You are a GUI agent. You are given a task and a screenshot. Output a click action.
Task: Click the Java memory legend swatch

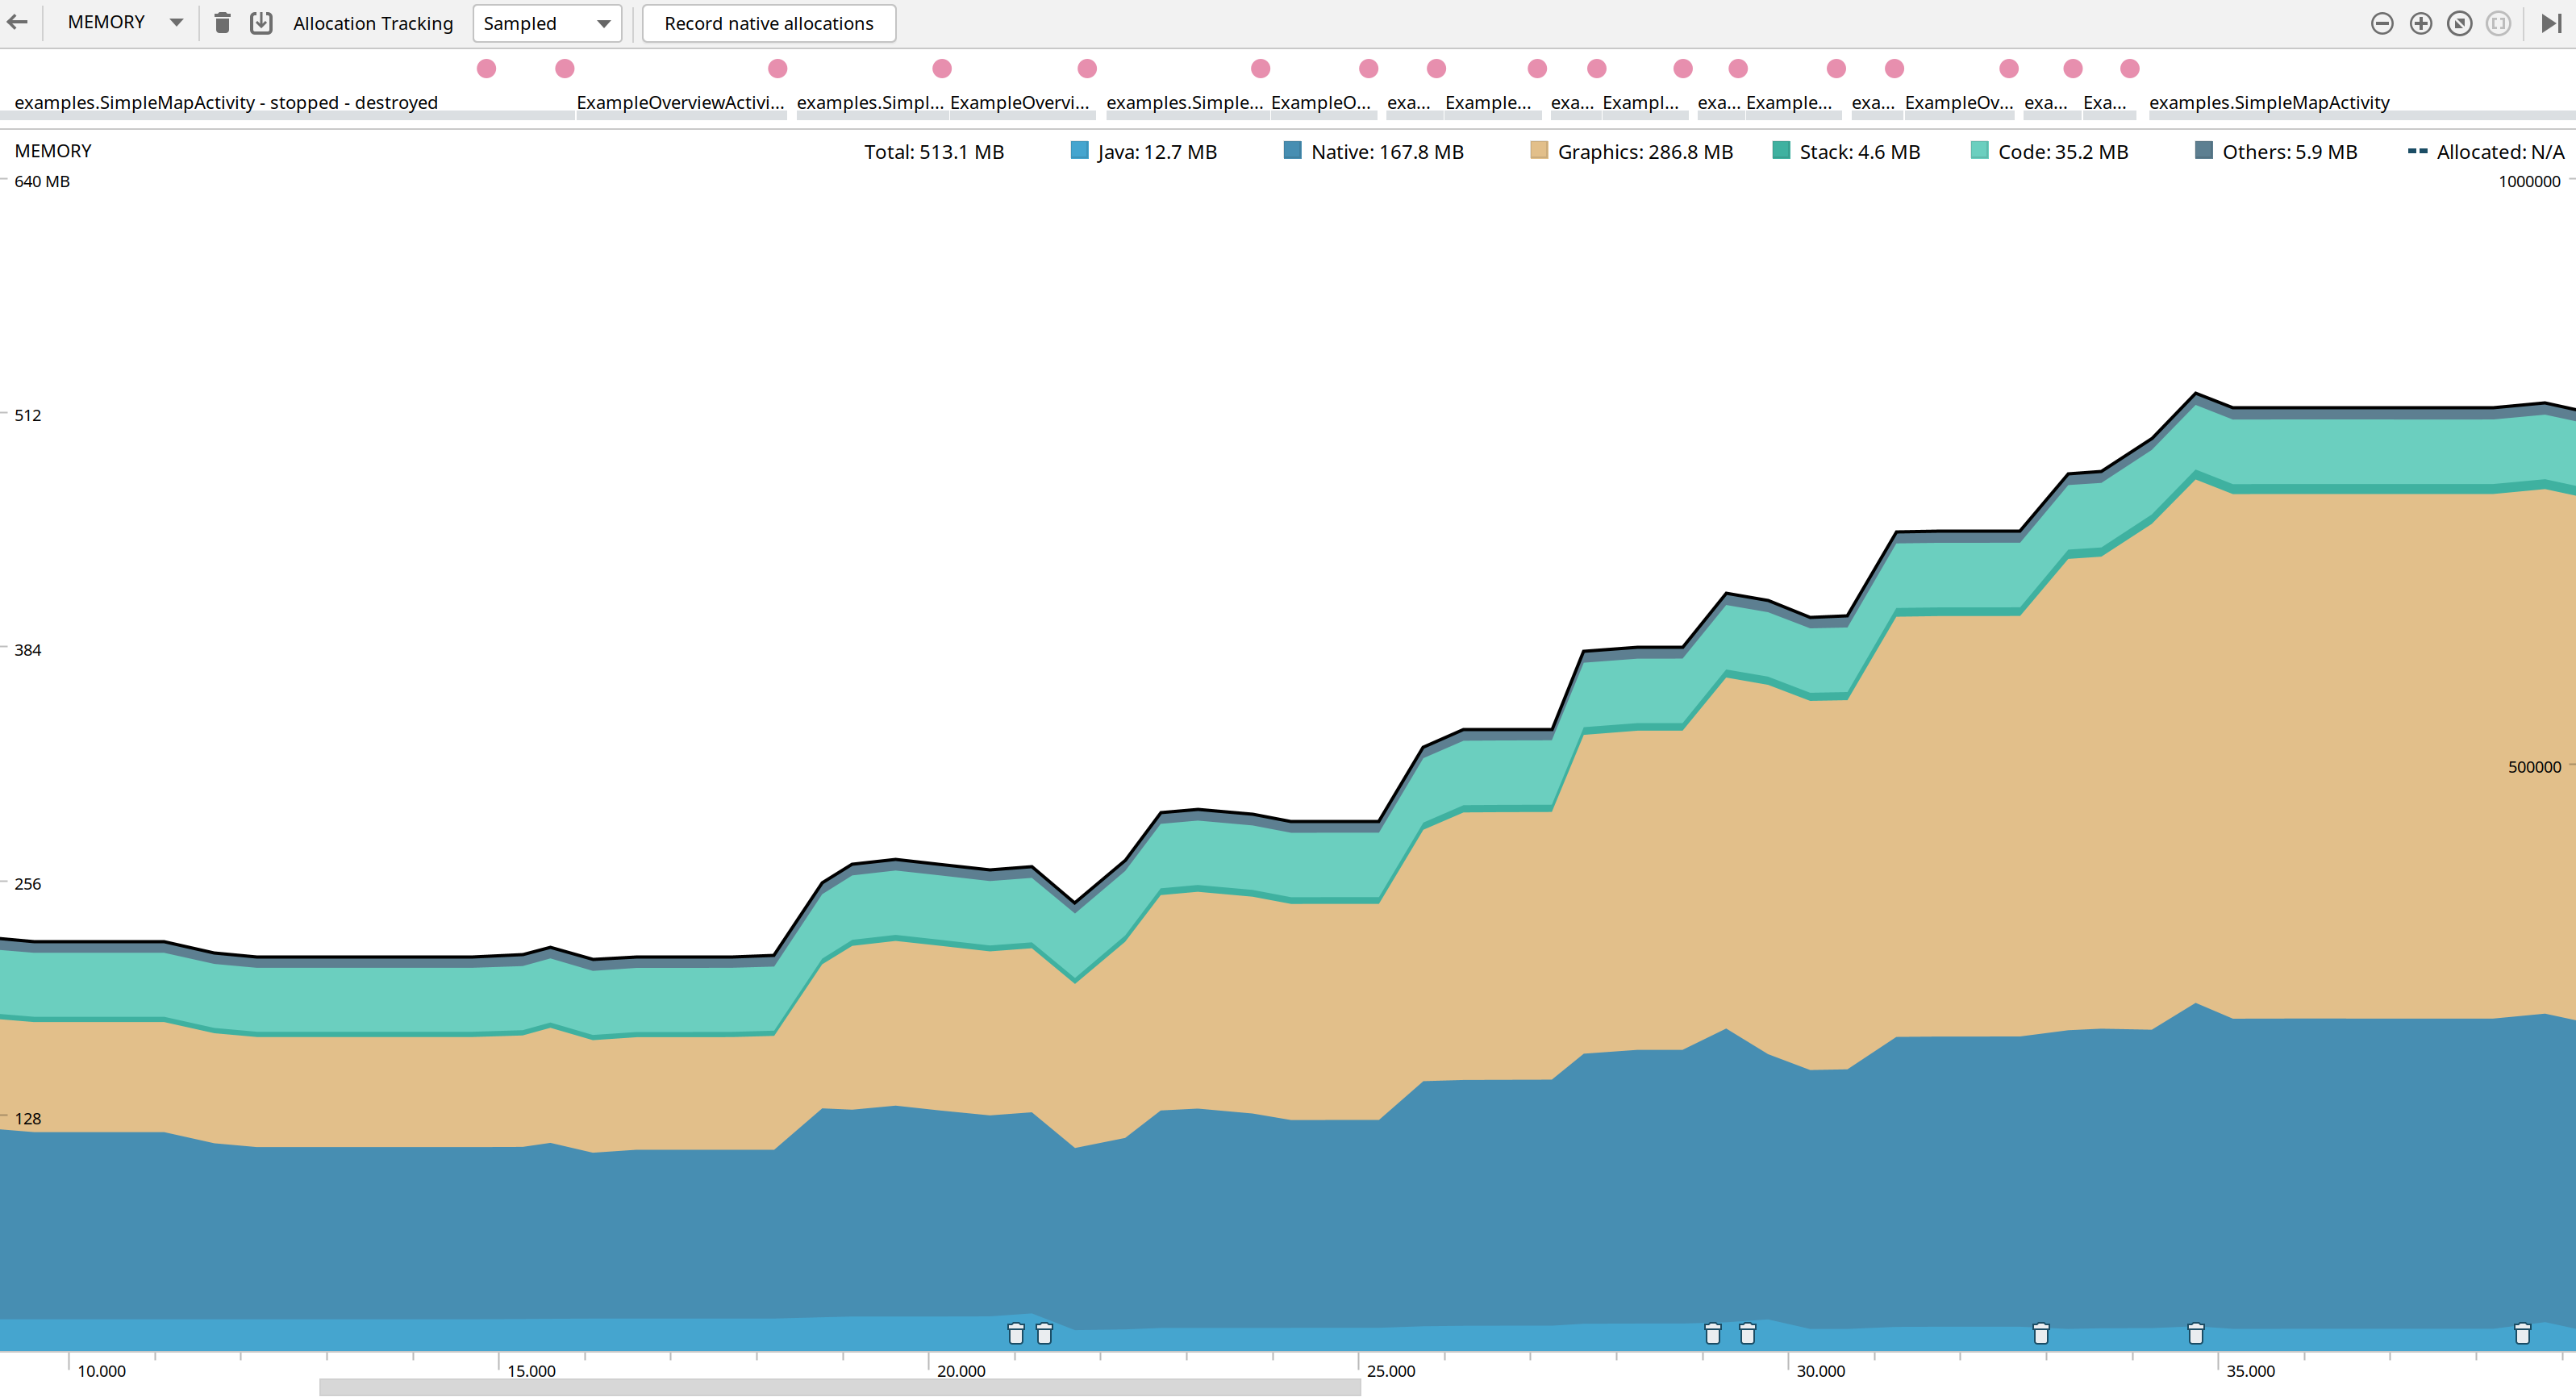click(1078, 151)
